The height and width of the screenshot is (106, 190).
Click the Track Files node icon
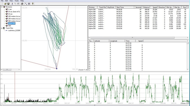point(4,28)
